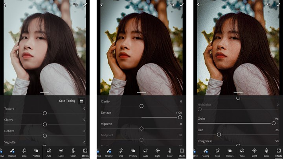Tap the undo arrow in the left screen
The width and height of the screenshot is (283, 159).
(x=75, y=5)
